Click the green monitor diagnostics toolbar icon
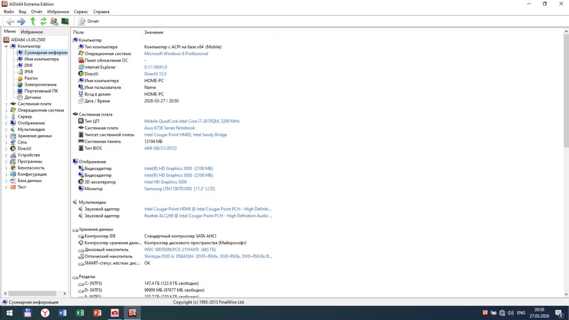569x320 pixels. tap(65, 21)
